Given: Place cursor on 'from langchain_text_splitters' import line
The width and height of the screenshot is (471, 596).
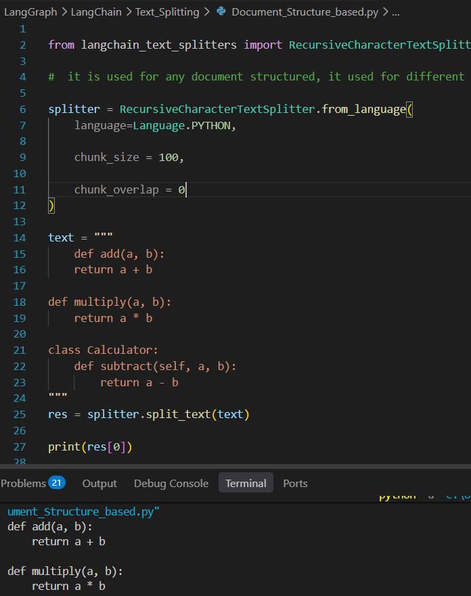Looking at the screenshot, I should point(259,45).
